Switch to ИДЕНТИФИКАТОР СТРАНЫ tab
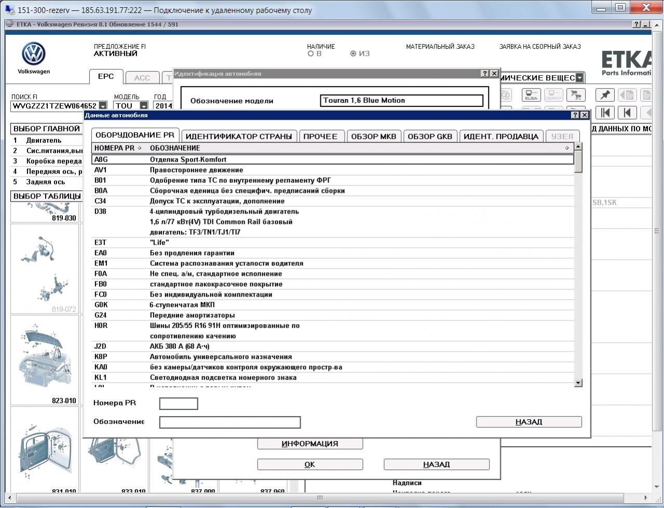Image resolution: width=664 pixels, height=508 pixels. [239, 137]
